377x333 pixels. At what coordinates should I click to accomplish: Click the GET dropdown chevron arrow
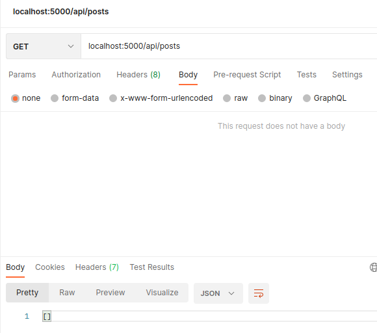click(71, 46)
